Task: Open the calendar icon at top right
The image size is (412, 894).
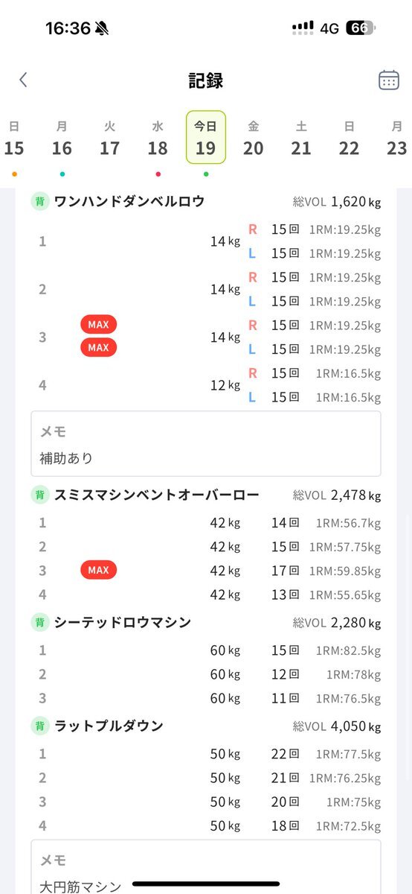Action: (x=388, y=80)
